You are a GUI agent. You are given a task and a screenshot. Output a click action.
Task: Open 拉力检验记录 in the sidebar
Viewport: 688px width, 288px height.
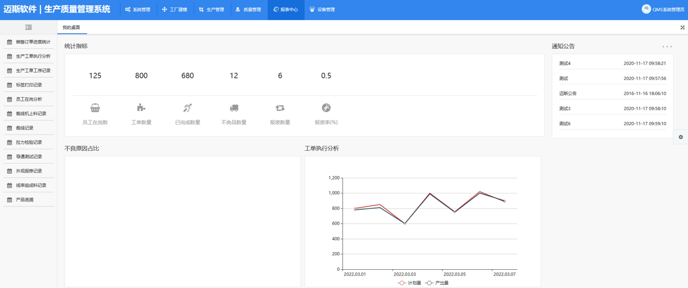coord(28,142)
